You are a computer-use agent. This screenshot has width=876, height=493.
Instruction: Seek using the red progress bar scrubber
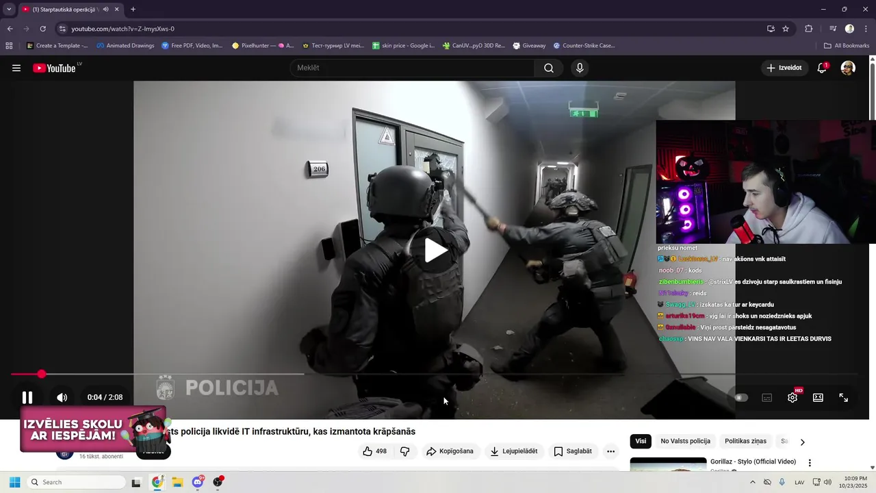click(x=42, y=374)
